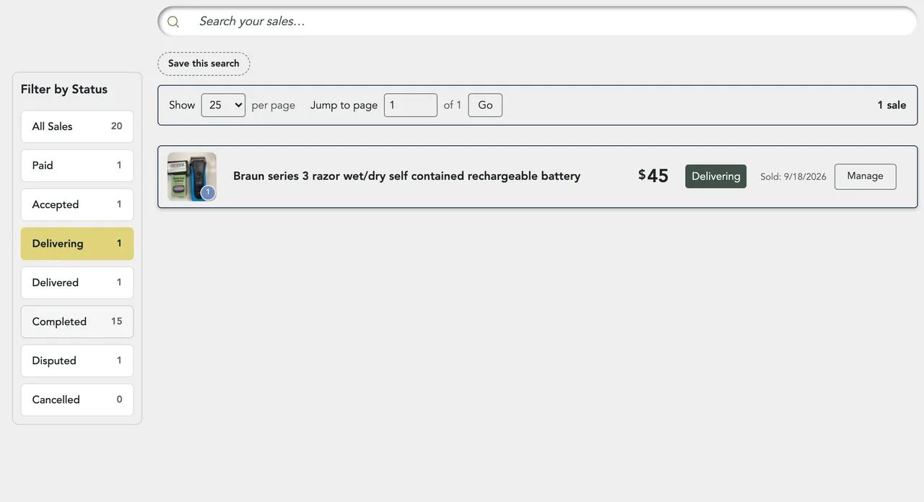Open the Braun razor product thumbnail
924x502 pixels.
point(192,176)
